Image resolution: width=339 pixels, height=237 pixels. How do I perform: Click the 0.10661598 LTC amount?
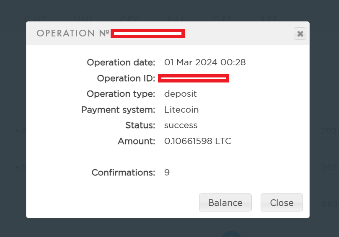197,142
